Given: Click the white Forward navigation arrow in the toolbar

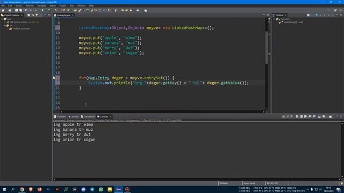Looking at the screenshot, I should click(138, 10).
